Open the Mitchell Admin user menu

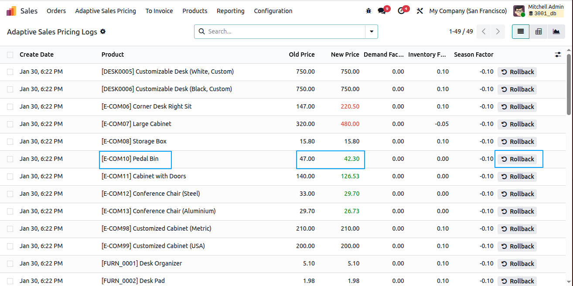pyautogui.click(x=539, y=11)
